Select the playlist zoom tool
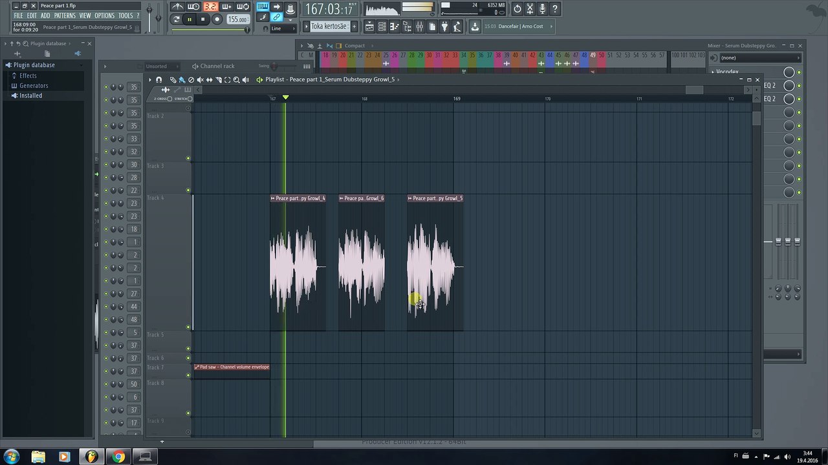 tap(236, 79)
